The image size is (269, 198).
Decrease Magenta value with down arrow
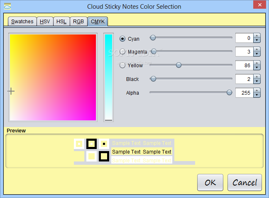click(x=257, y=54)
